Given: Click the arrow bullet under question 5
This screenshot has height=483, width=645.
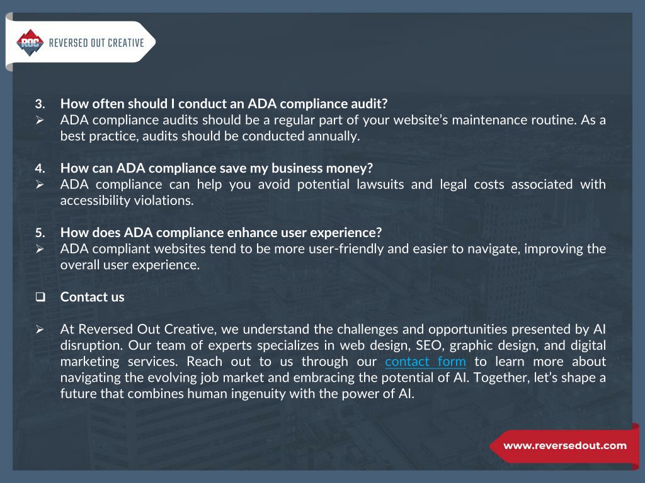Looking at the screenshot, I should 40,249.
